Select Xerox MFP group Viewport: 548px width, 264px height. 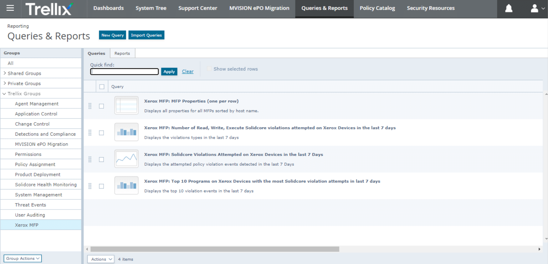(x=41, y=225)
